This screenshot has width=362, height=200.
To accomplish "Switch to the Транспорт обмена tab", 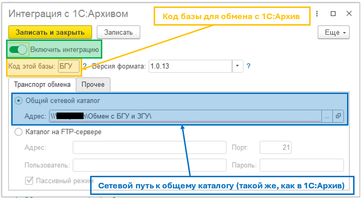I will 42,85.
